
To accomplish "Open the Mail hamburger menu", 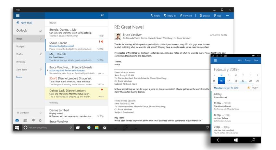I will point(18,16).
